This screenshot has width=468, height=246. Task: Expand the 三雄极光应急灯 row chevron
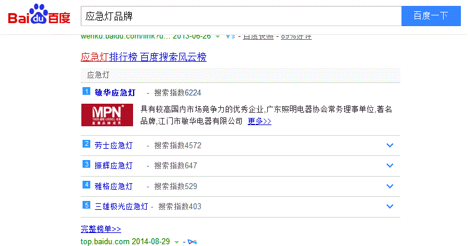(x=390, y=206)
